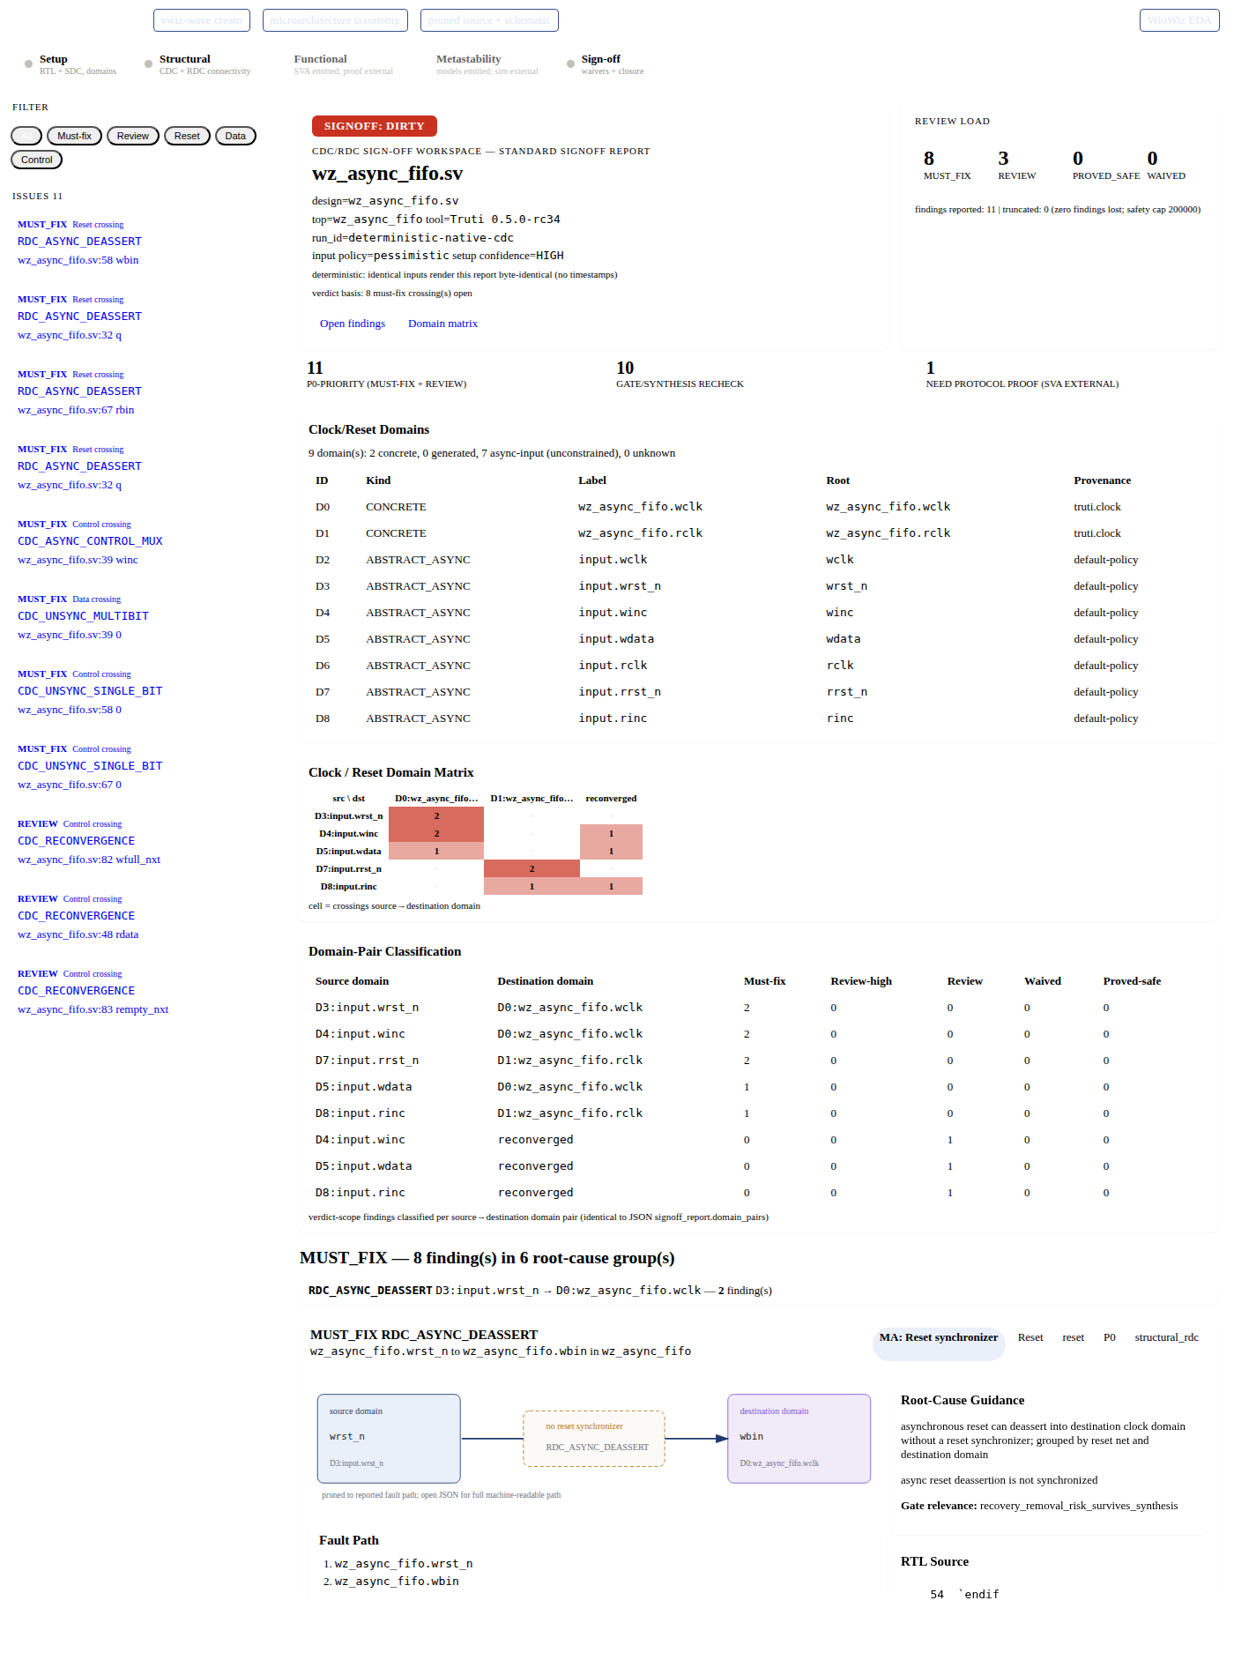This screenshot has width=1234, height=1675.
Task: Select domain row D0 wz_async_fifo.wclk label
Action: (640, 507)
